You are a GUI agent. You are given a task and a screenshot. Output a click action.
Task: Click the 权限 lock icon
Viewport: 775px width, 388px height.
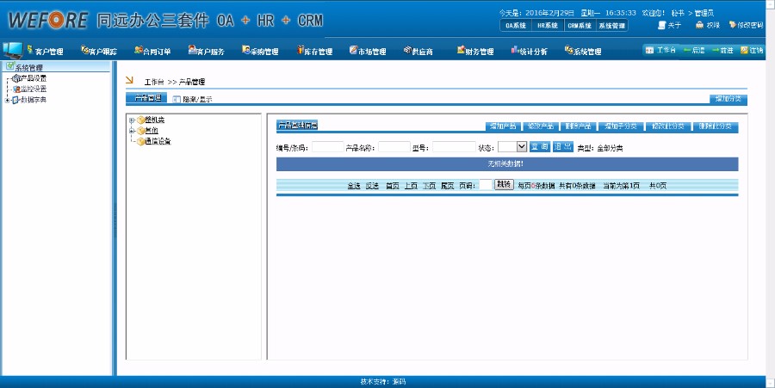699,25
